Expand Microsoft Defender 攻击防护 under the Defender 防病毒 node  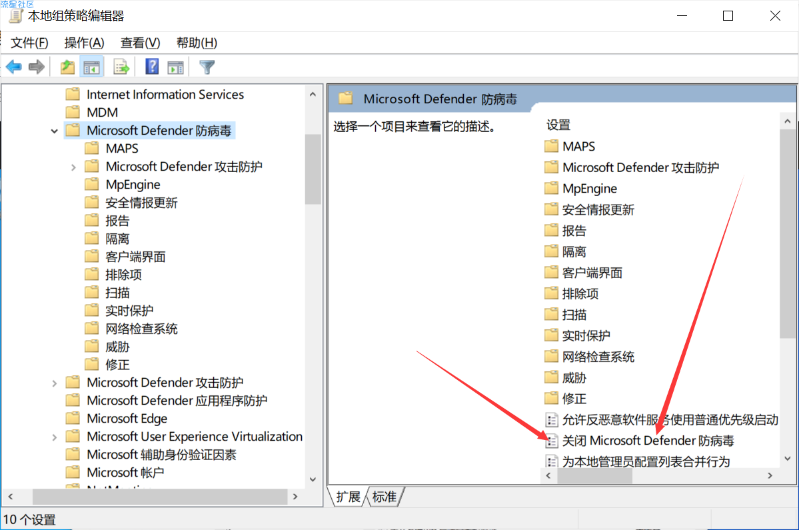[73, 167]
